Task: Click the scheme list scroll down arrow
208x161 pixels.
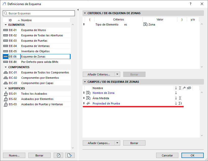Action: pyautogui.click(x=73, y=148)
